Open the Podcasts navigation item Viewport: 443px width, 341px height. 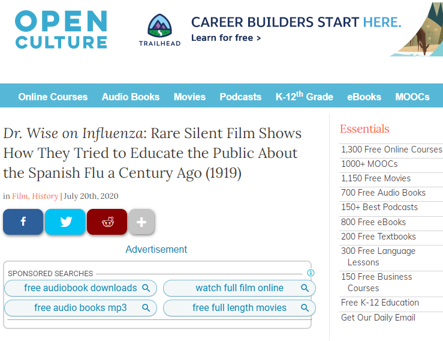pos(240,97)
